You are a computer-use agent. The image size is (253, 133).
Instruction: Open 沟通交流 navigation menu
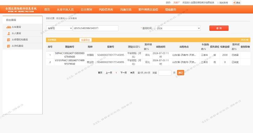click(126, 9)
